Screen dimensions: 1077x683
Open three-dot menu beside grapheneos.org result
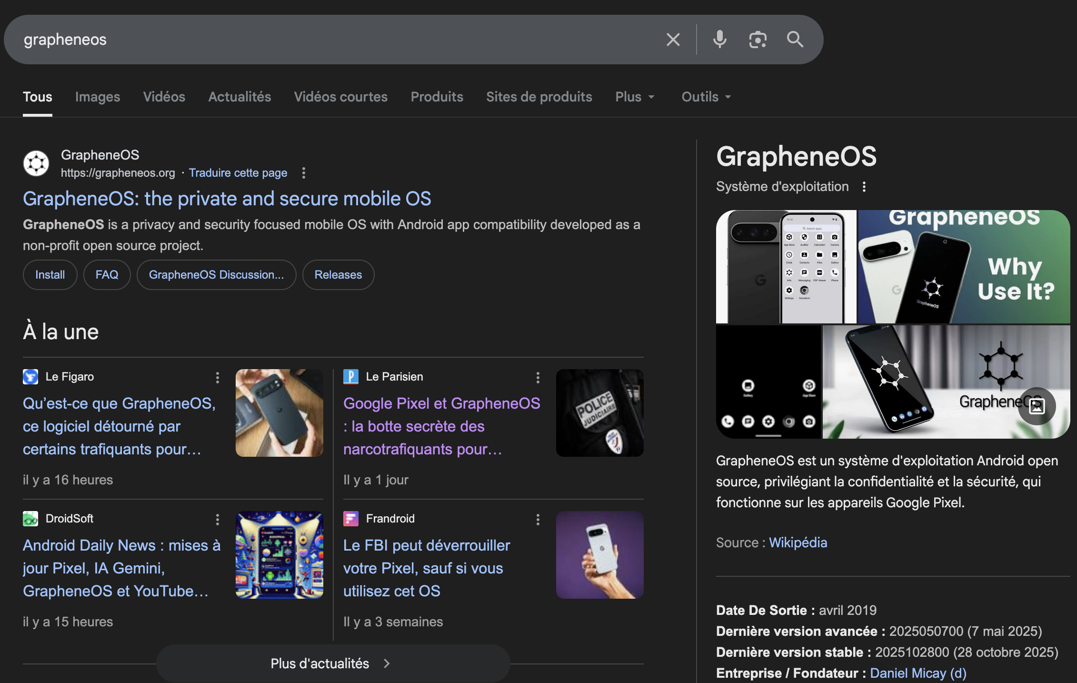304,173
